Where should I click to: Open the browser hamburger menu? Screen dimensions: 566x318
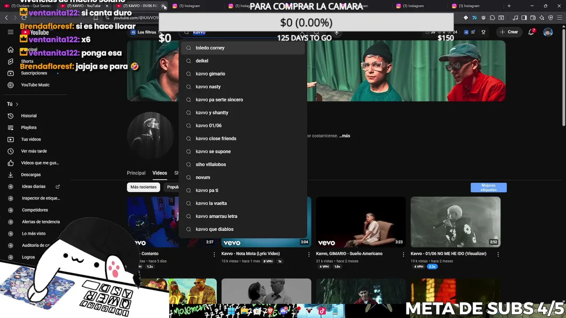click(559, 18)
